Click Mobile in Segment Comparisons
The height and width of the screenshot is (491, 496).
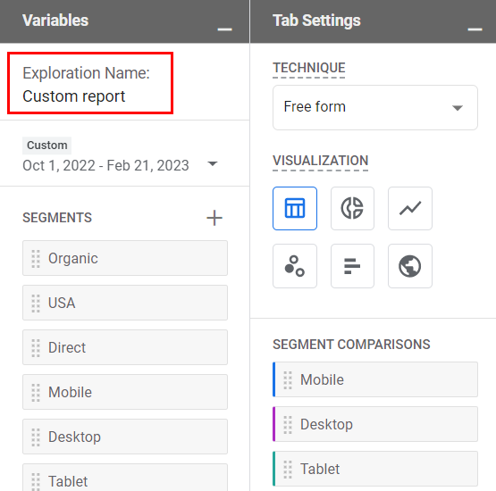tap(375, 379)
